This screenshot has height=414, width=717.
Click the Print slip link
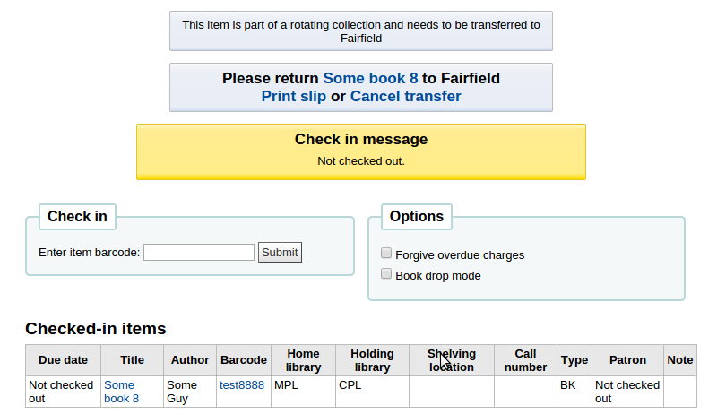coord(293,96)
